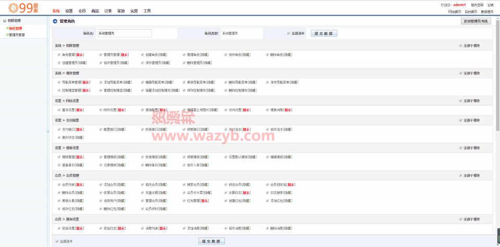
Task: Uncheck 访问设置[显示] checkbox
Action: [226, 110]
